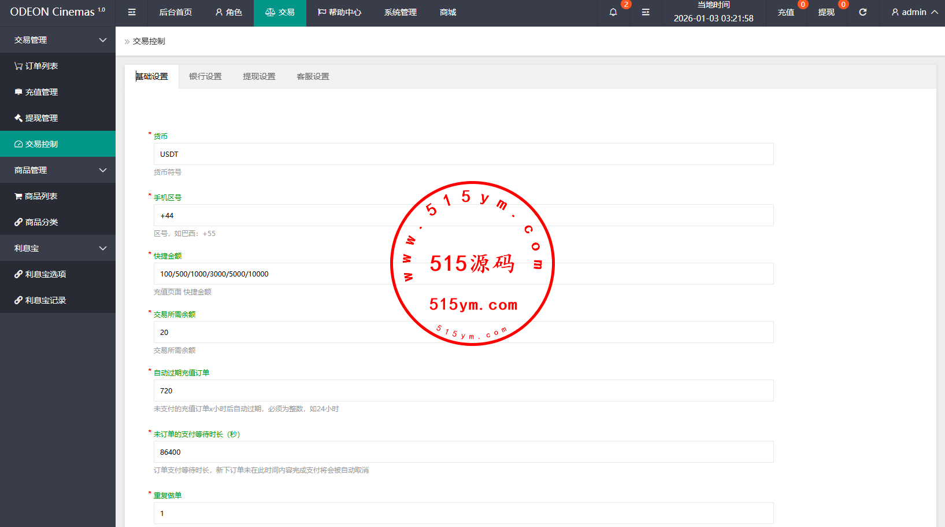Screen dimensions: 945x527
Task: Click the refresh icon in top bar
Action: tap(862, 12)
